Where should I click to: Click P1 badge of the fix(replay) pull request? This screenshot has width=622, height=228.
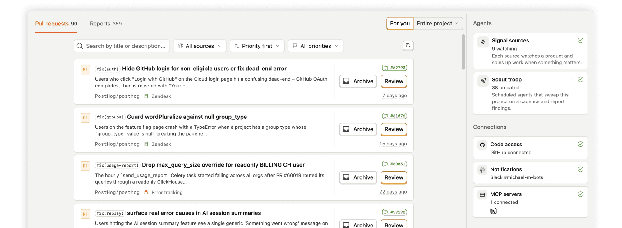point(85,214)
